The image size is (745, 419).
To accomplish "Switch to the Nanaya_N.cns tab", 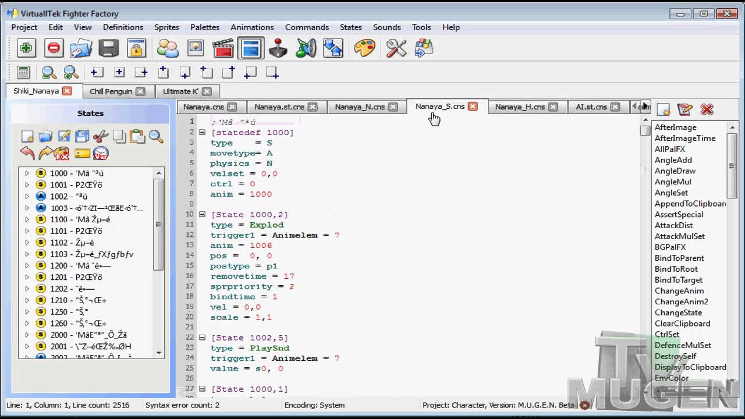I will 360,107.
